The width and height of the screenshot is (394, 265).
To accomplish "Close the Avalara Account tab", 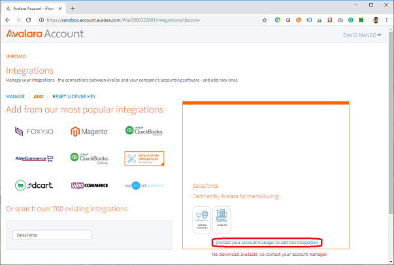I will tap(60, 9).
